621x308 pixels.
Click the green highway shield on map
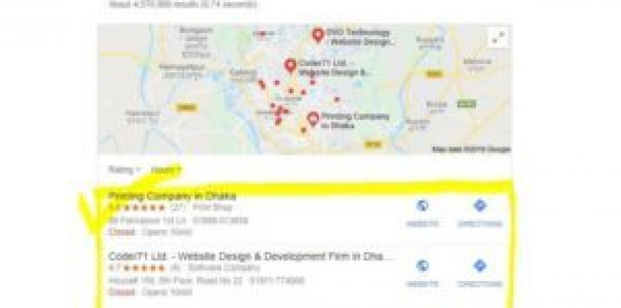[x=466, y=104]
